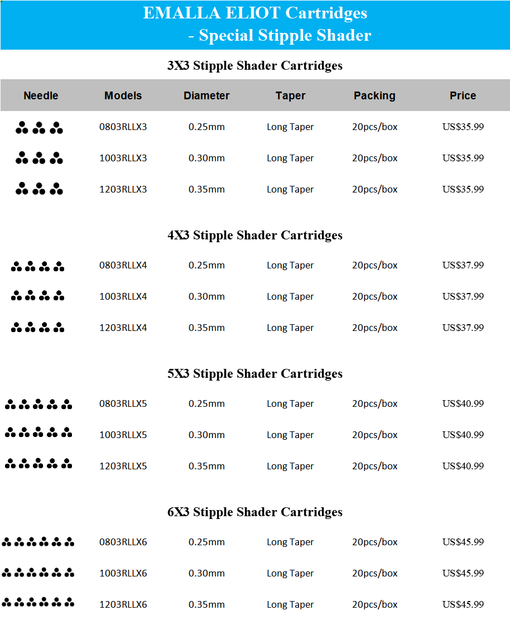Viewport: 510px width, 620px height.
Task: Select the 0803RLLX5 five-cluster needle icon
Action: pos(39,404)
